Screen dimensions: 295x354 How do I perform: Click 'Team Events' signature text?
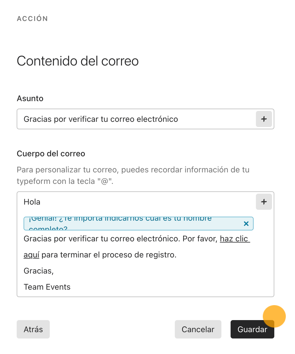click(47, 287)
